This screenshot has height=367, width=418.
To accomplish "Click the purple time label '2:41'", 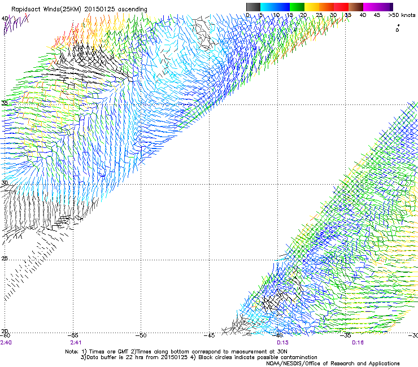I will click(x=76, y=343).
